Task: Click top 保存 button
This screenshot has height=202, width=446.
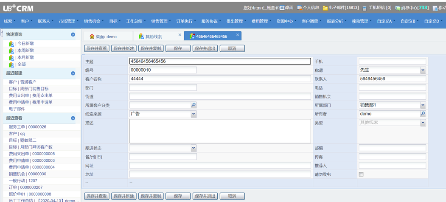Action: [178, 48]
